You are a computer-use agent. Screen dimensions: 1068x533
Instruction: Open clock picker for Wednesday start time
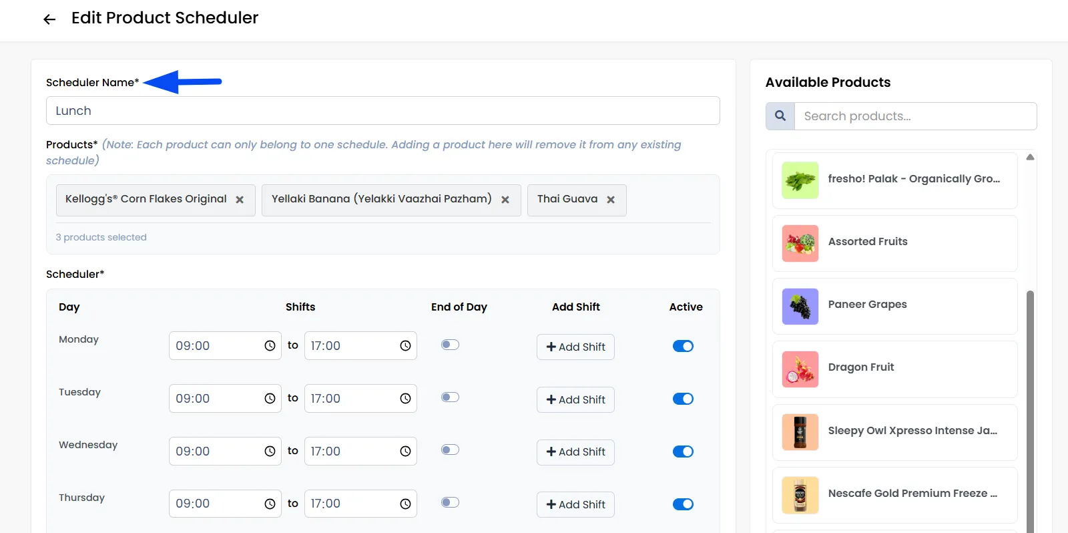pyautogui.click(x=270, y=452)
